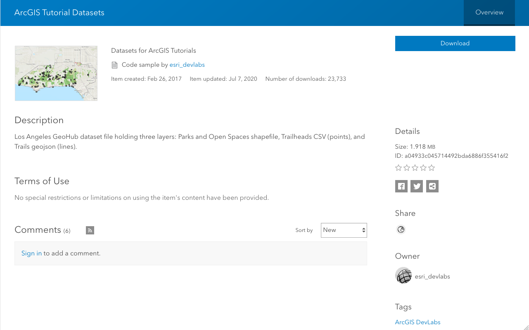Open the Overview tab

489,12
